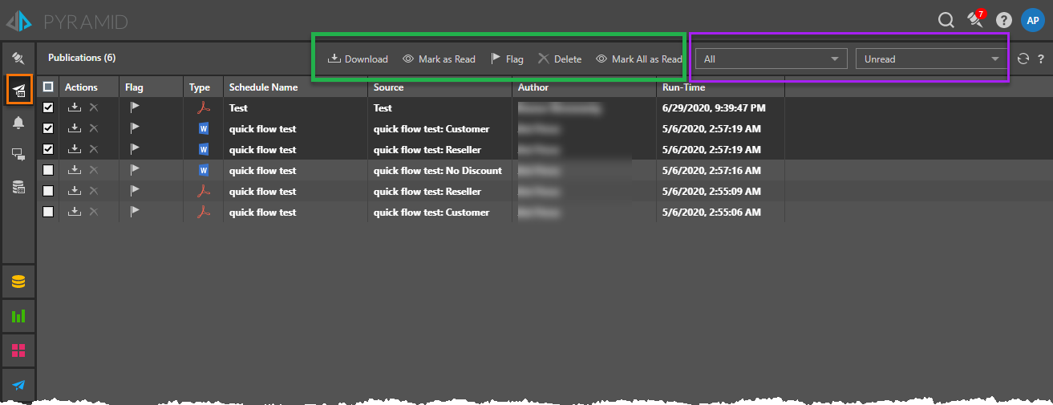Uncheck the Word Customer row checkbox
Image resolution: width=1053 pixels, height=405 pixels.
coord(48,128)
